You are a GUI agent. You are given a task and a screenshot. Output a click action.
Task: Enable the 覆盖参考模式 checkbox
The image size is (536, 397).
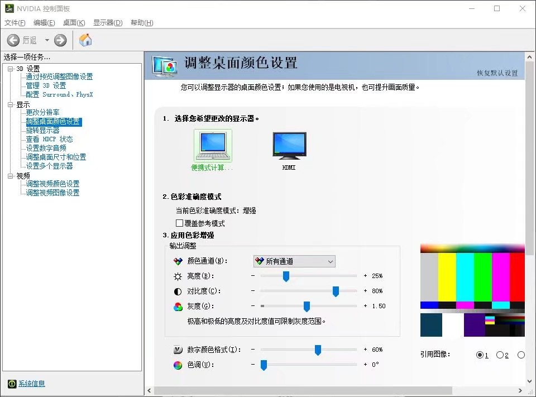[179, 223]
